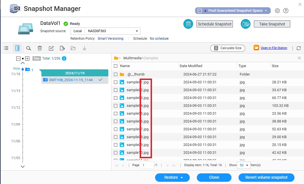
Task: Click the open folder toolbar icon
Action: click(73, 48)
